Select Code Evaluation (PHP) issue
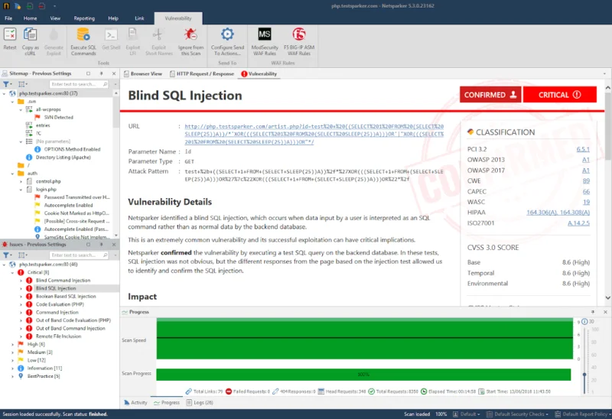Image resolution: width=612 pixels, height=419 pixels. pos(60,304)
